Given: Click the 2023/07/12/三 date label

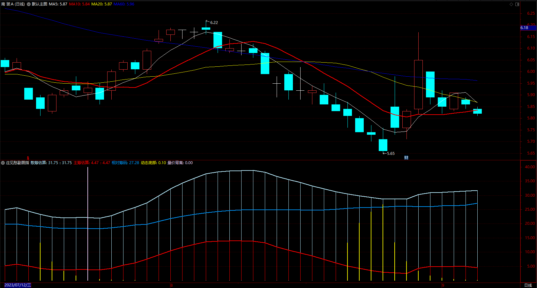Looking at the screenshot, I should pos(18,285).
